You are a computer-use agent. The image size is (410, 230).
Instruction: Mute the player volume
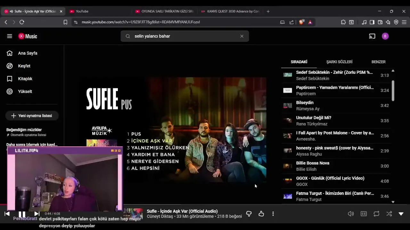click(351, 214)
